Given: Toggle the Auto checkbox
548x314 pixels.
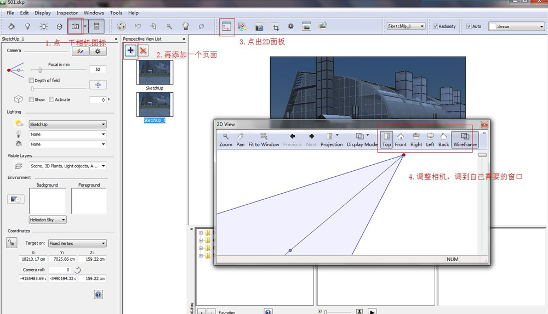Looking at the screenshot, I should pyautogui.click(x=469, y=26).
